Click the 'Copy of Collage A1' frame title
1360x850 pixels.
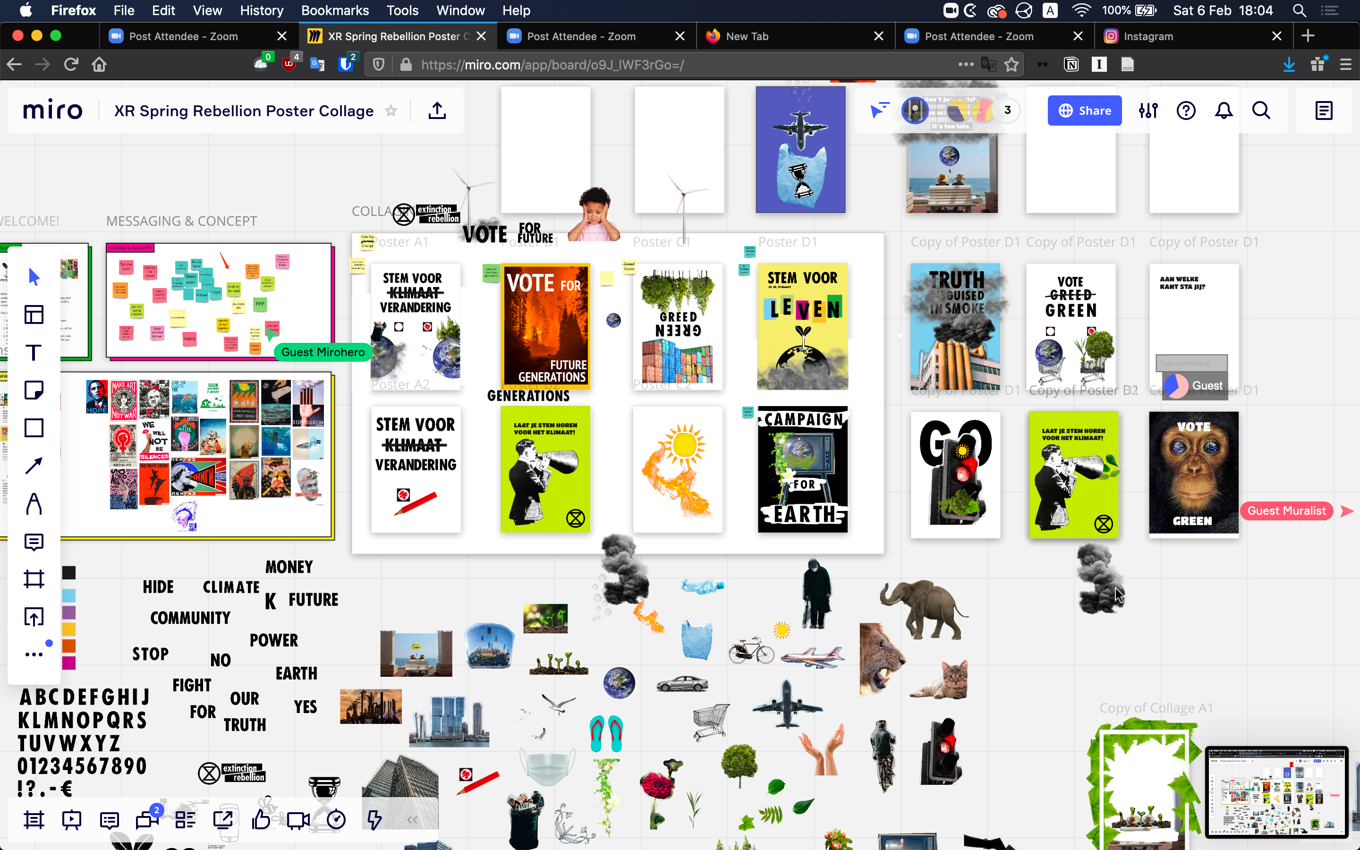(1156, 708)
